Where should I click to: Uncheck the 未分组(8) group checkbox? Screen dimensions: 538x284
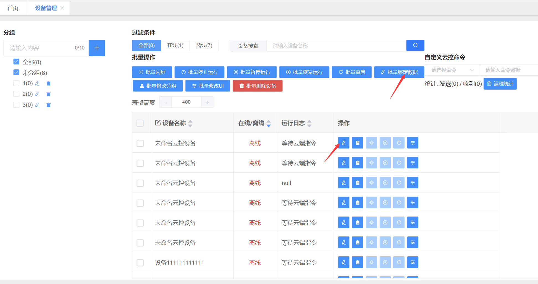click(x=16, y=72)
